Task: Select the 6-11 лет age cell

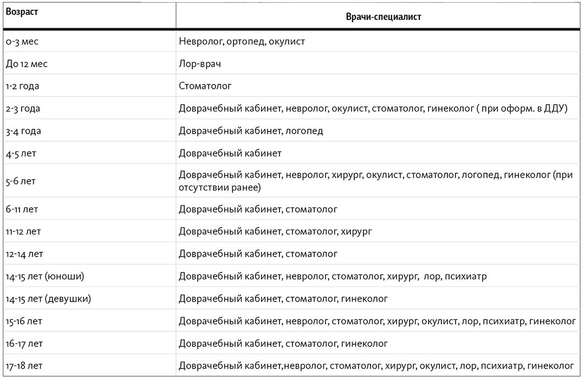Action: click(89, 209)
